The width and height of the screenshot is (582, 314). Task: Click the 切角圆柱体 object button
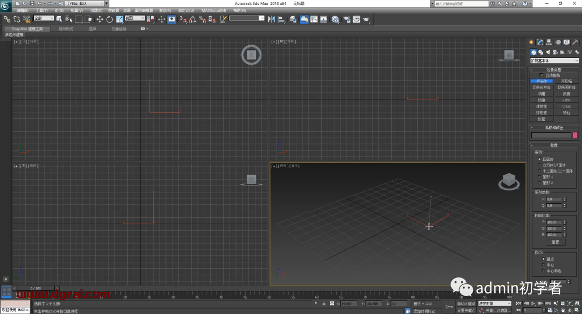(566, 88)
